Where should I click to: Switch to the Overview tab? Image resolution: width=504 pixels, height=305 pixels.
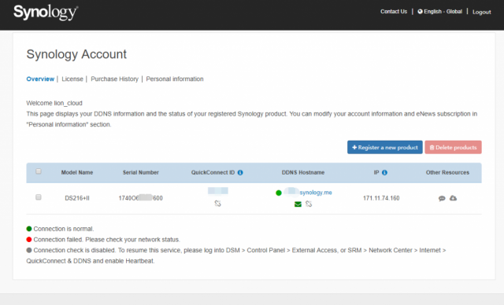click(40, 79)
